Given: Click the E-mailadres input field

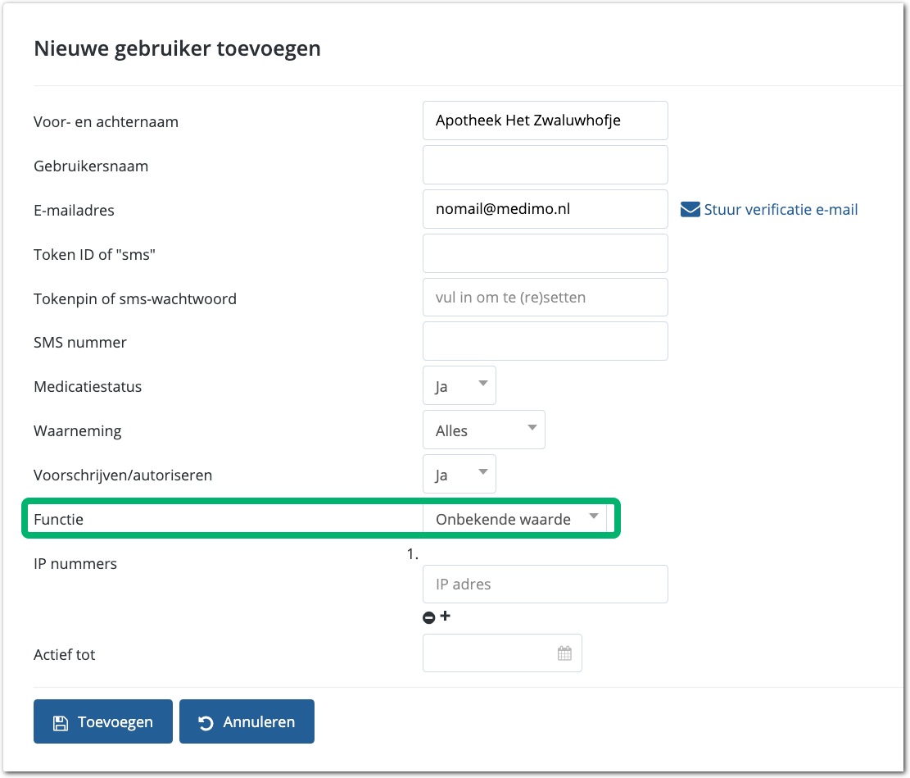Looking at the screenshot, I should 545,209.
